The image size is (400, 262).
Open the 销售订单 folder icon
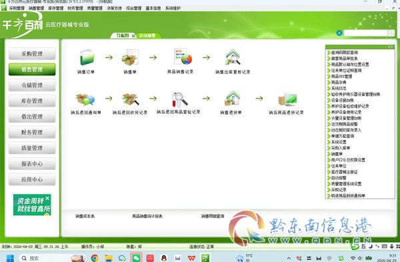87,57
